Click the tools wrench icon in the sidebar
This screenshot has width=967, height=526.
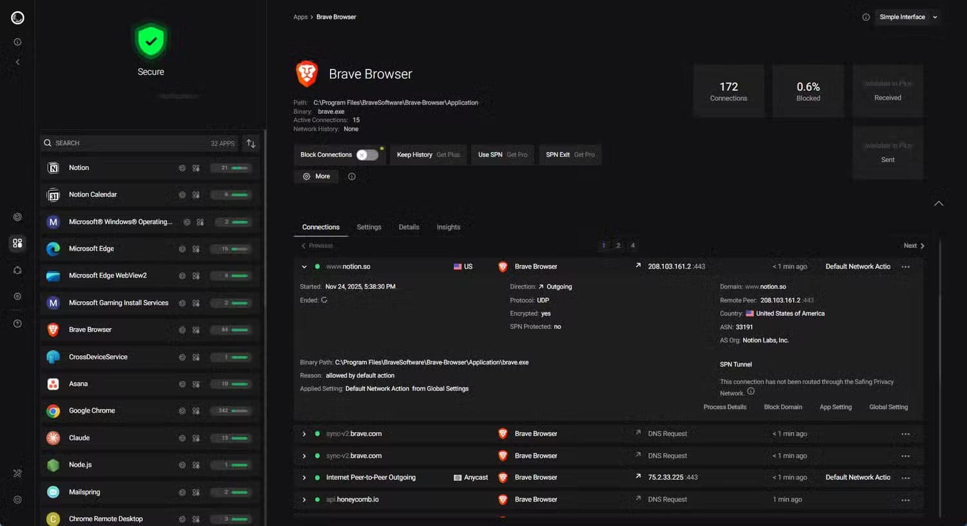click(x=17, y=473)
